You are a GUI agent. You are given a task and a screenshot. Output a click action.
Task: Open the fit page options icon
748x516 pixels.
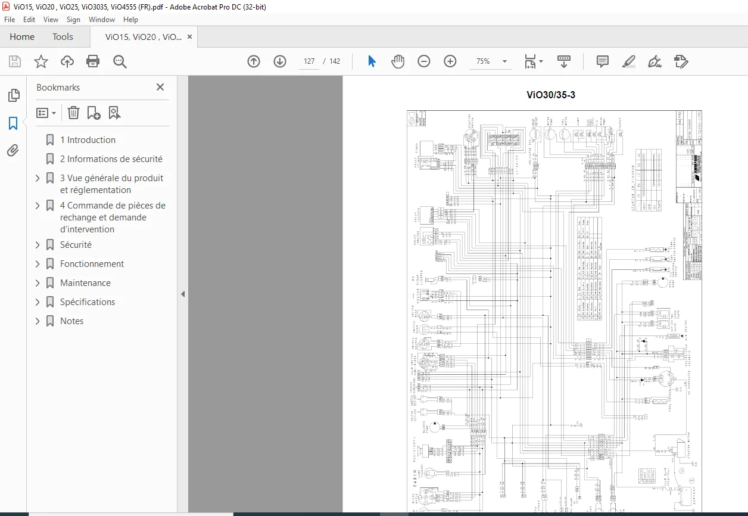pos(534,61)
